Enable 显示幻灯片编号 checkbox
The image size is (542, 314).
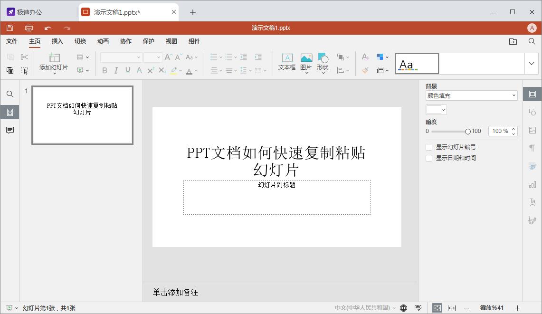[429, 147]
